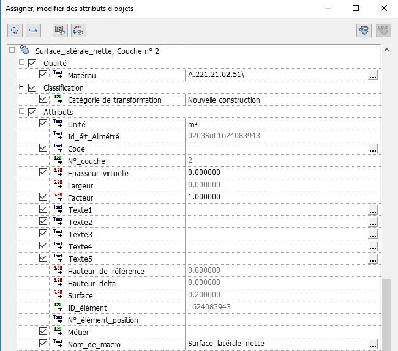Click the 123 icon beside ID_élément
398x351 pixels.
58,307
